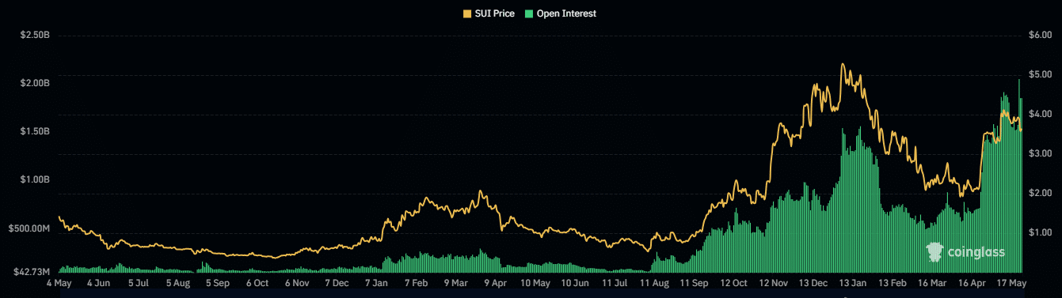Screen dimensions: 1062x298
Task: Click the 13 Feb date label
Action: 892,282
